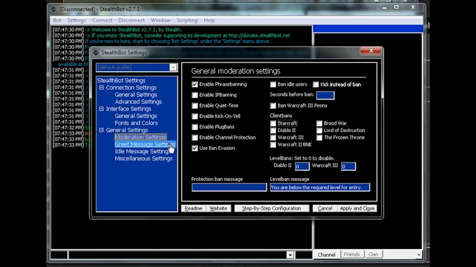Check Kick instead of ban
Screen dimensions: 476x267
pos(316,84)
